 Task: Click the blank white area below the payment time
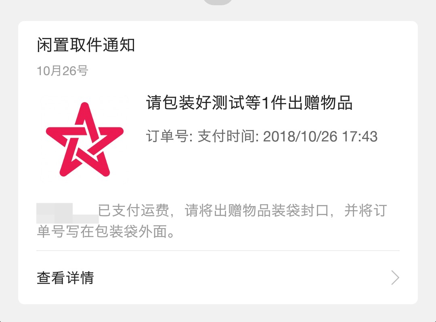[261, 167]
